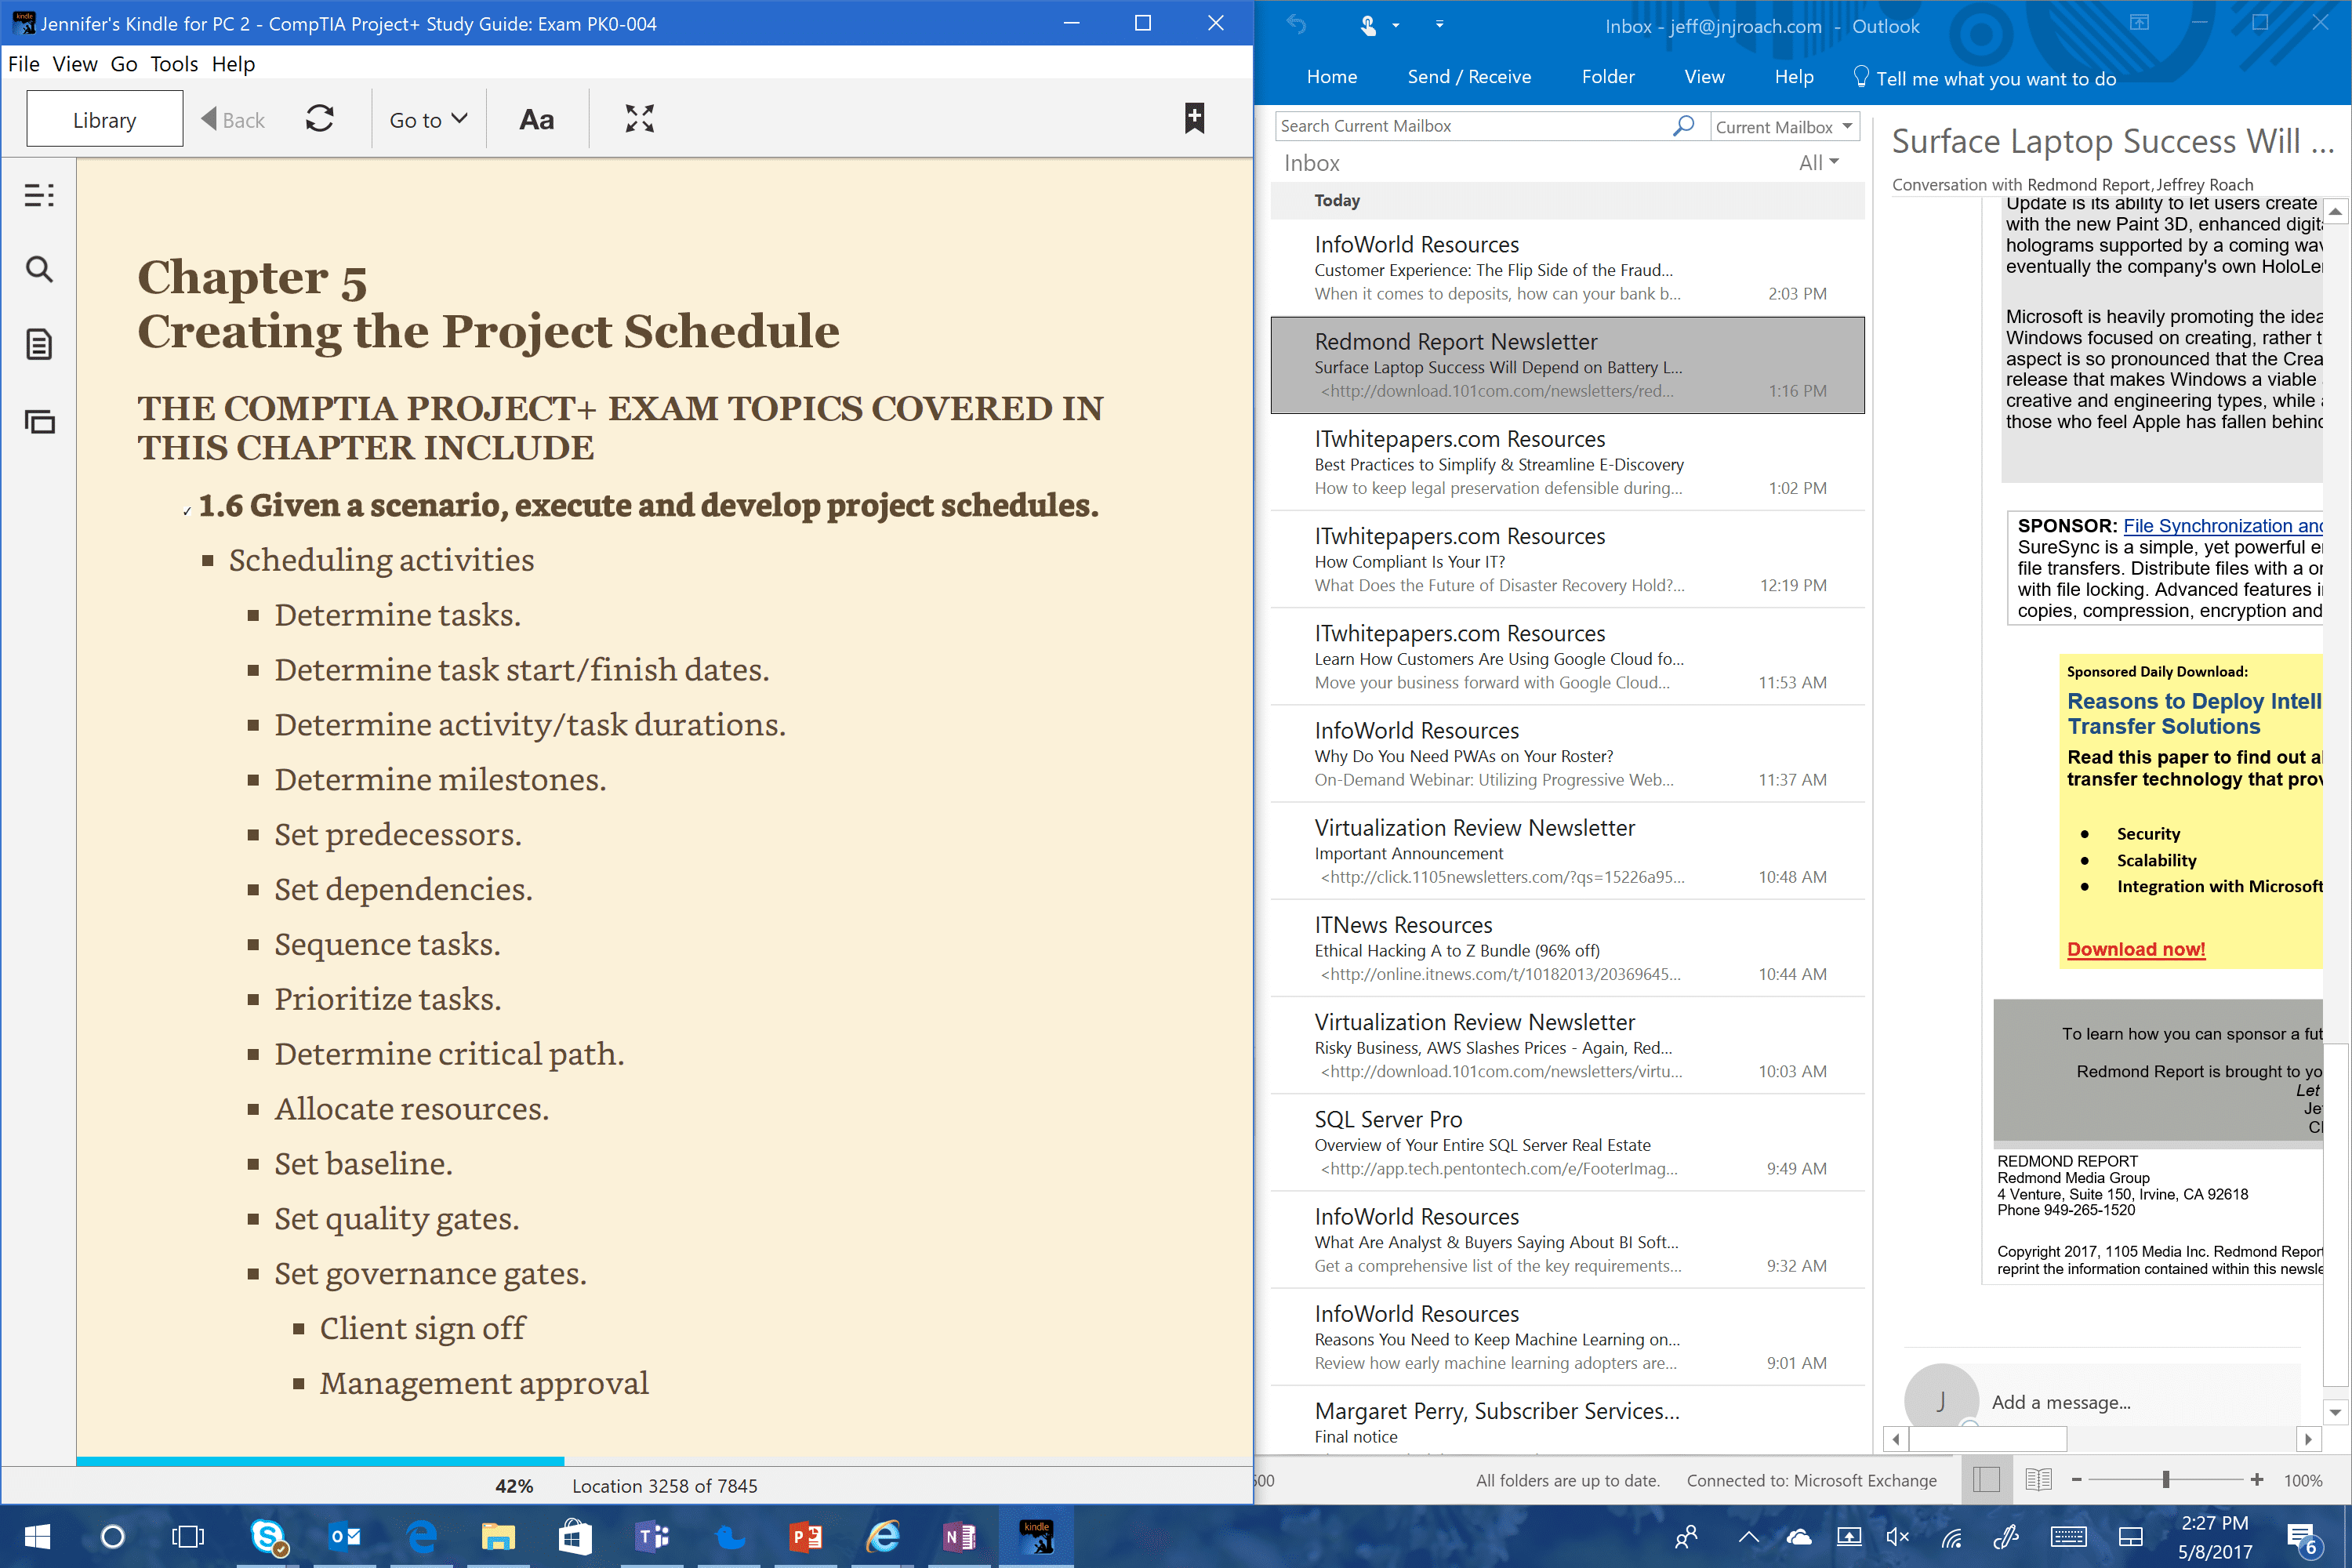Open Microsoft Teams from taskbar
The width and height of the screenshot is (2352, 1568).
pos(652,1536)
